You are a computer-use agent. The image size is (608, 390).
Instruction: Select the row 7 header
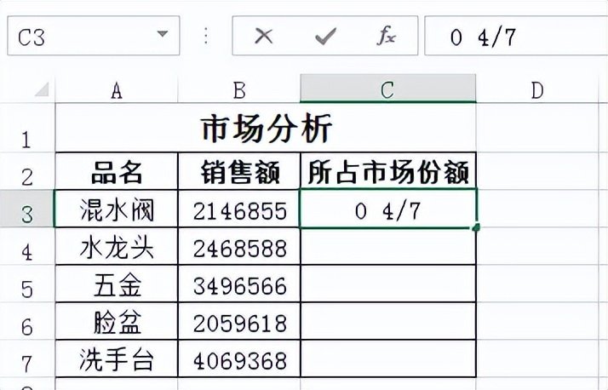26,358
